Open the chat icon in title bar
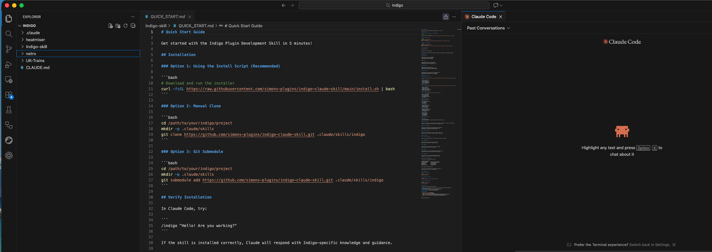 tap(496, 5)
